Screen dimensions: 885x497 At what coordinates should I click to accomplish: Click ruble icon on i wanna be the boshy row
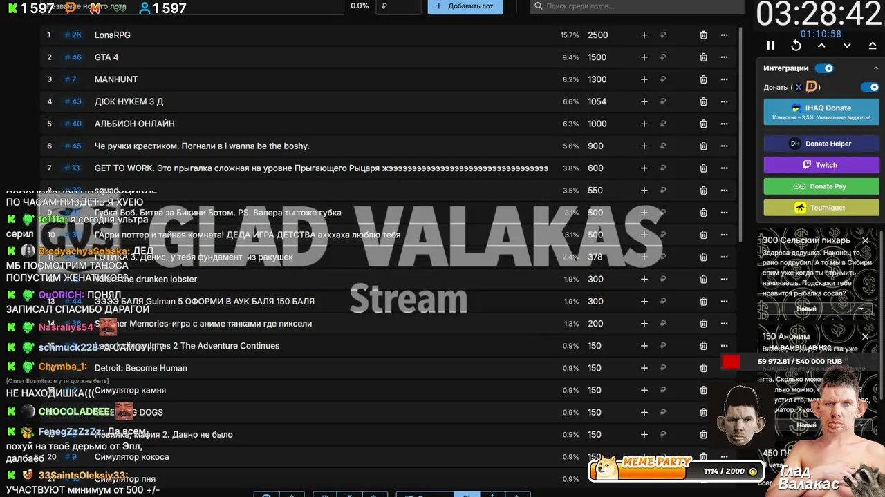click(663, 146)
